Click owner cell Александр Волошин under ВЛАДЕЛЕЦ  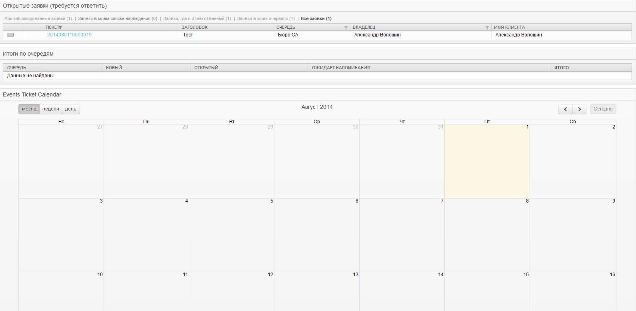click(421, 35)
